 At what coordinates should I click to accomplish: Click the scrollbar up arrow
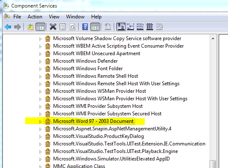[213, 38]
